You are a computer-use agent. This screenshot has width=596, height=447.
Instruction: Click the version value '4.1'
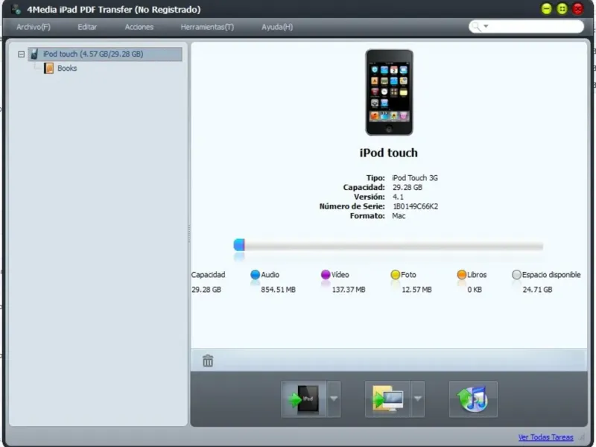tap(398, 197)
